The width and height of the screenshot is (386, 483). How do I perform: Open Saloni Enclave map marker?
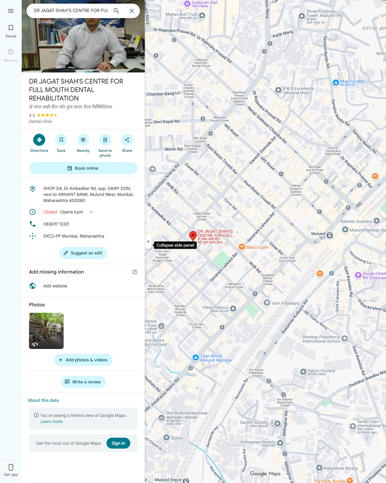pyautogui.click(x=303, y=372)
